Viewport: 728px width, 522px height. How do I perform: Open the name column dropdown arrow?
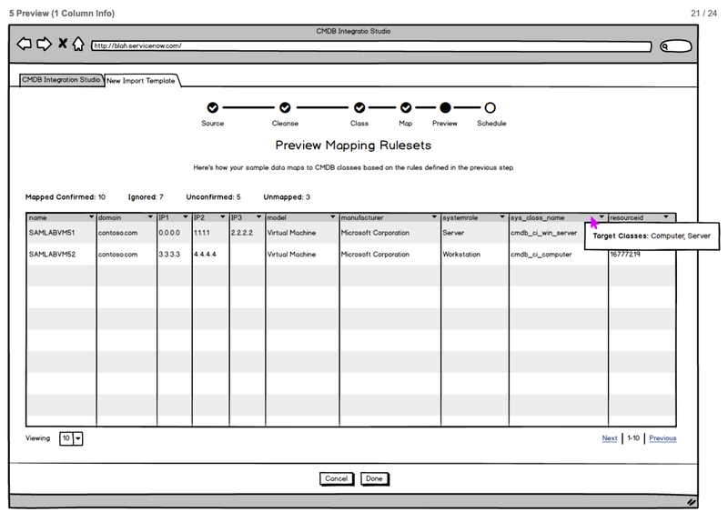[92, 217]
